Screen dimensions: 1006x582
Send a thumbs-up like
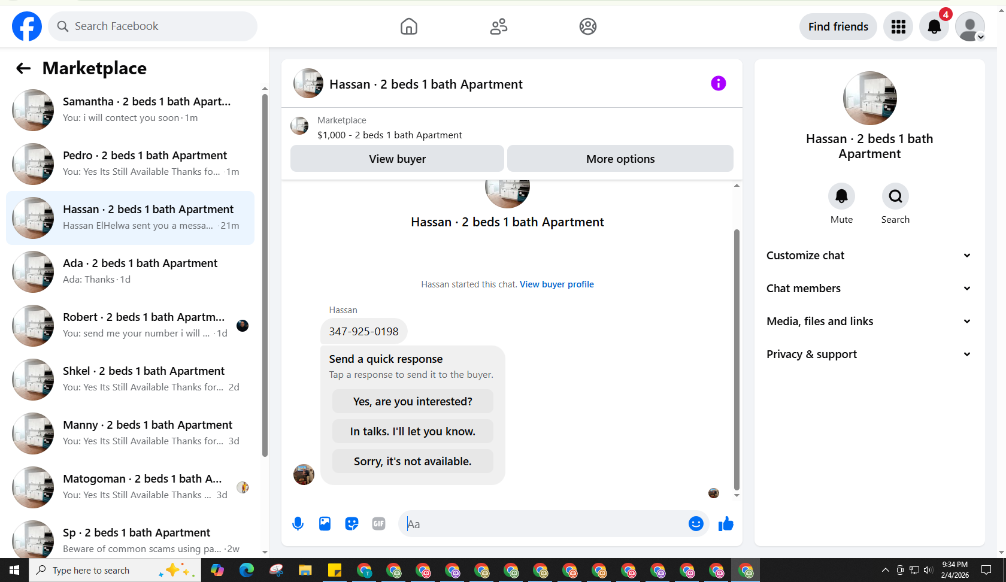(x=726, y=524)
